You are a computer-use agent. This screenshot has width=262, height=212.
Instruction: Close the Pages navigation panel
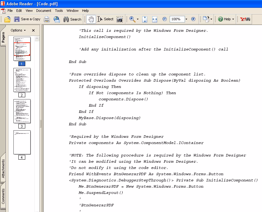(33, 31)
